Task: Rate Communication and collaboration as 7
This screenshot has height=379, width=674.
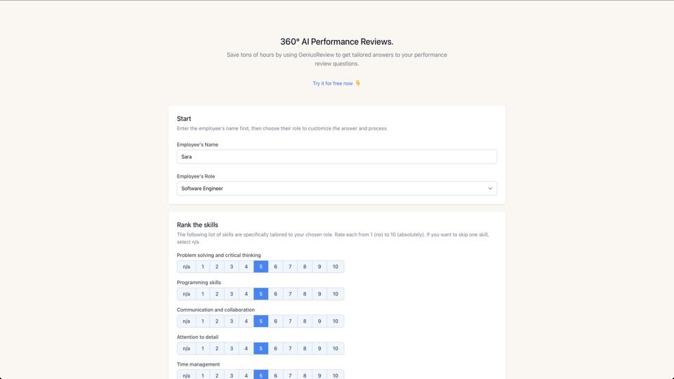Action: [290, 321]
